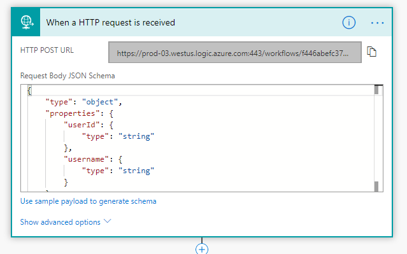Click the schema editor vertical scrollbar
This screenshot has width=407, height=254.
pos(376,138)
